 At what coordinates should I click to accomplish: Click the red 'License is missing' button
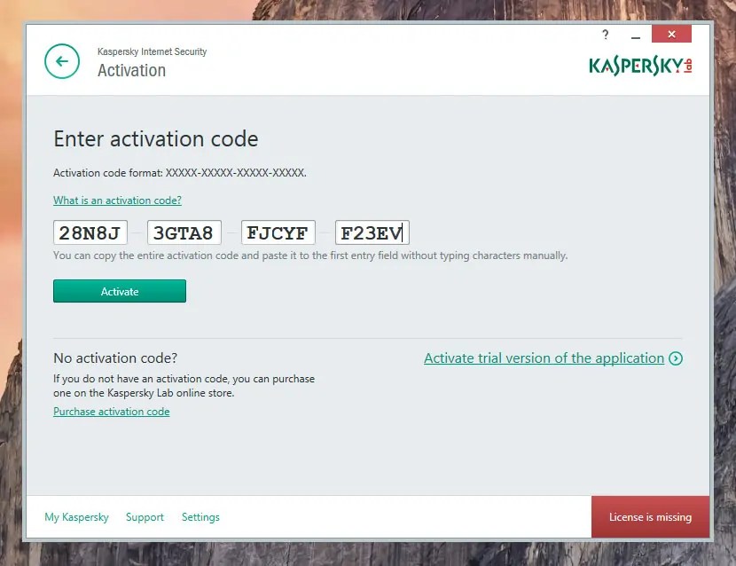coord(650,516)
